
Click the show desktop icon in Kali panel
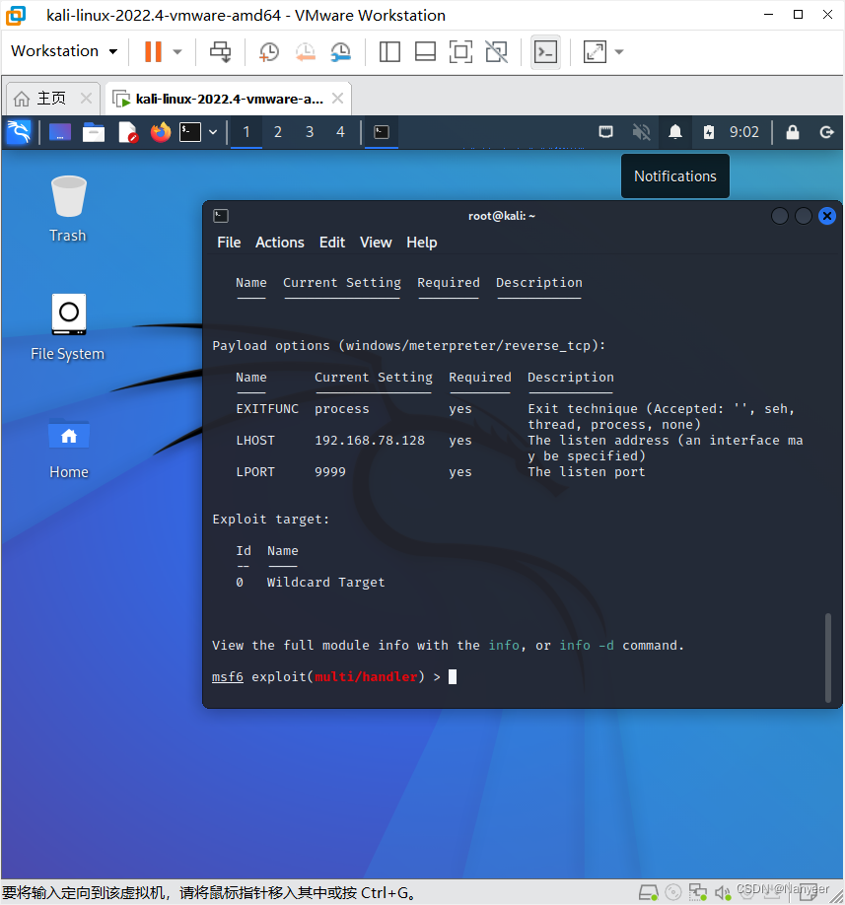(60, 132)
